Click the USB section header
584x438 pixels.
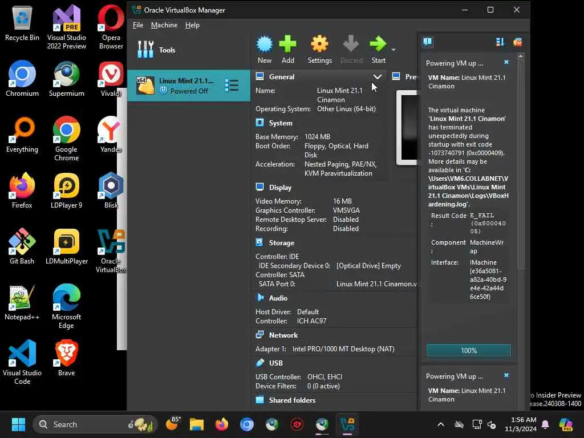[x=275, y=363]
